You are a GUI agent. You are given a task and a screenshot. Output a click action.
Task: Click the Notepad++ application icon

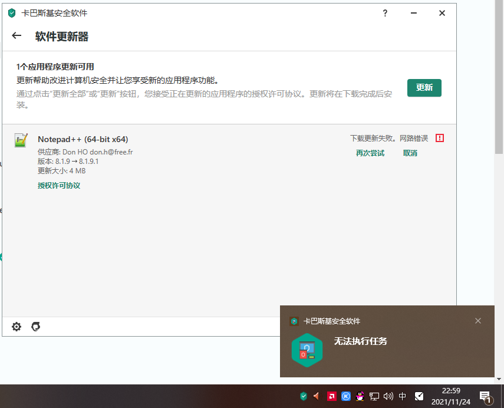21,140
